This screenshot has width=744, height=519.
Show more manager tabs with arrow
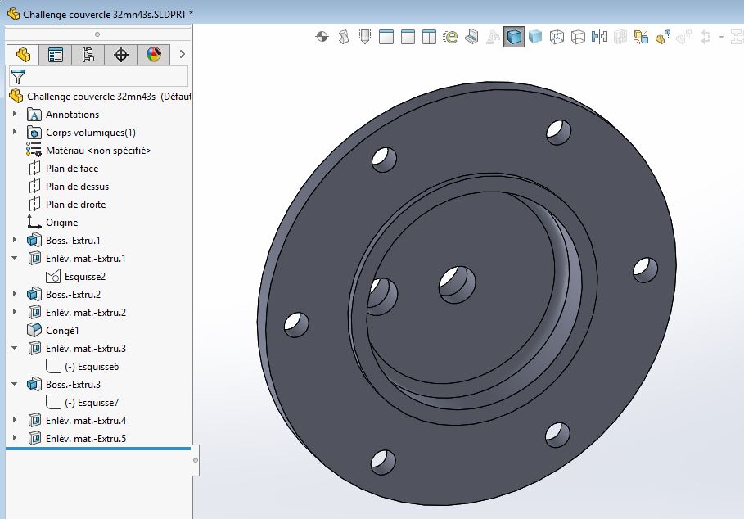click(182, 55)
